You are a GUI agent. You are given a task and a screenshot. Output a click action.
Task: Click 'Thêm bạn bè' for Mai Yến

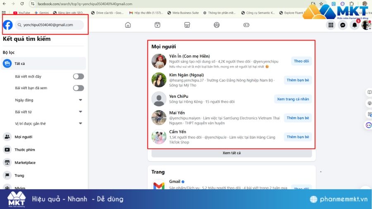298,118
